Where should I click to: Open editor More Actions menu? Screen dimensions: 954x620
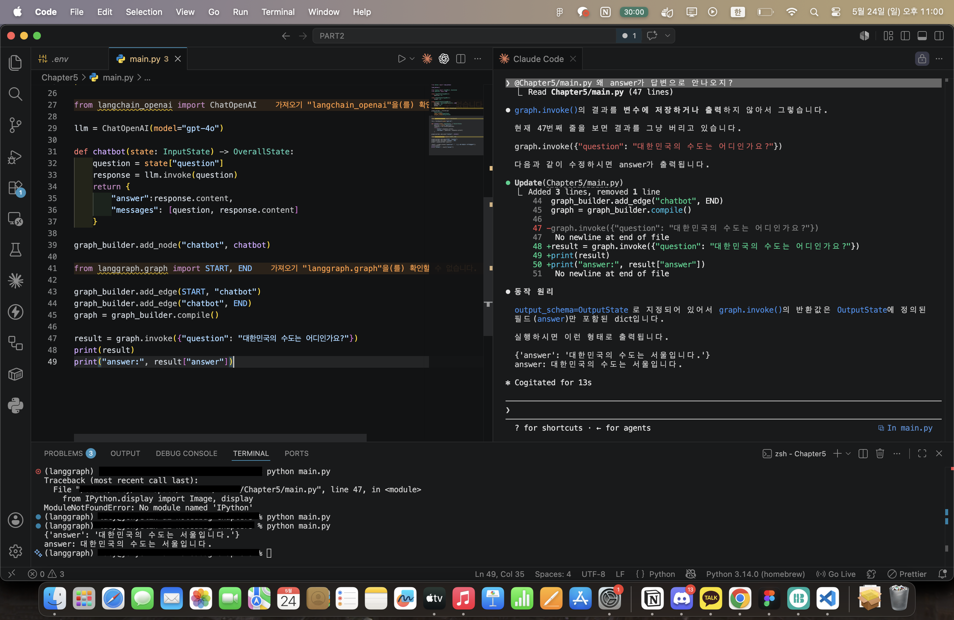[477, 59]
